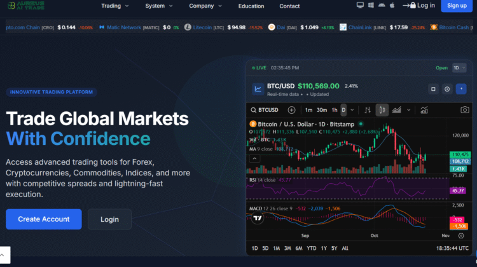This screenshot has width=477, height=267.
Task: Click the Sign up button
Action: (x=457, y=5)
